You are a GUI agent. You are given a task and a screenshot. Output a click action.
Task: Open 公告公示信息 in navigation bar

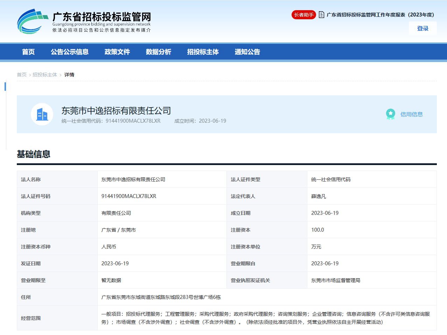point(70,52)
